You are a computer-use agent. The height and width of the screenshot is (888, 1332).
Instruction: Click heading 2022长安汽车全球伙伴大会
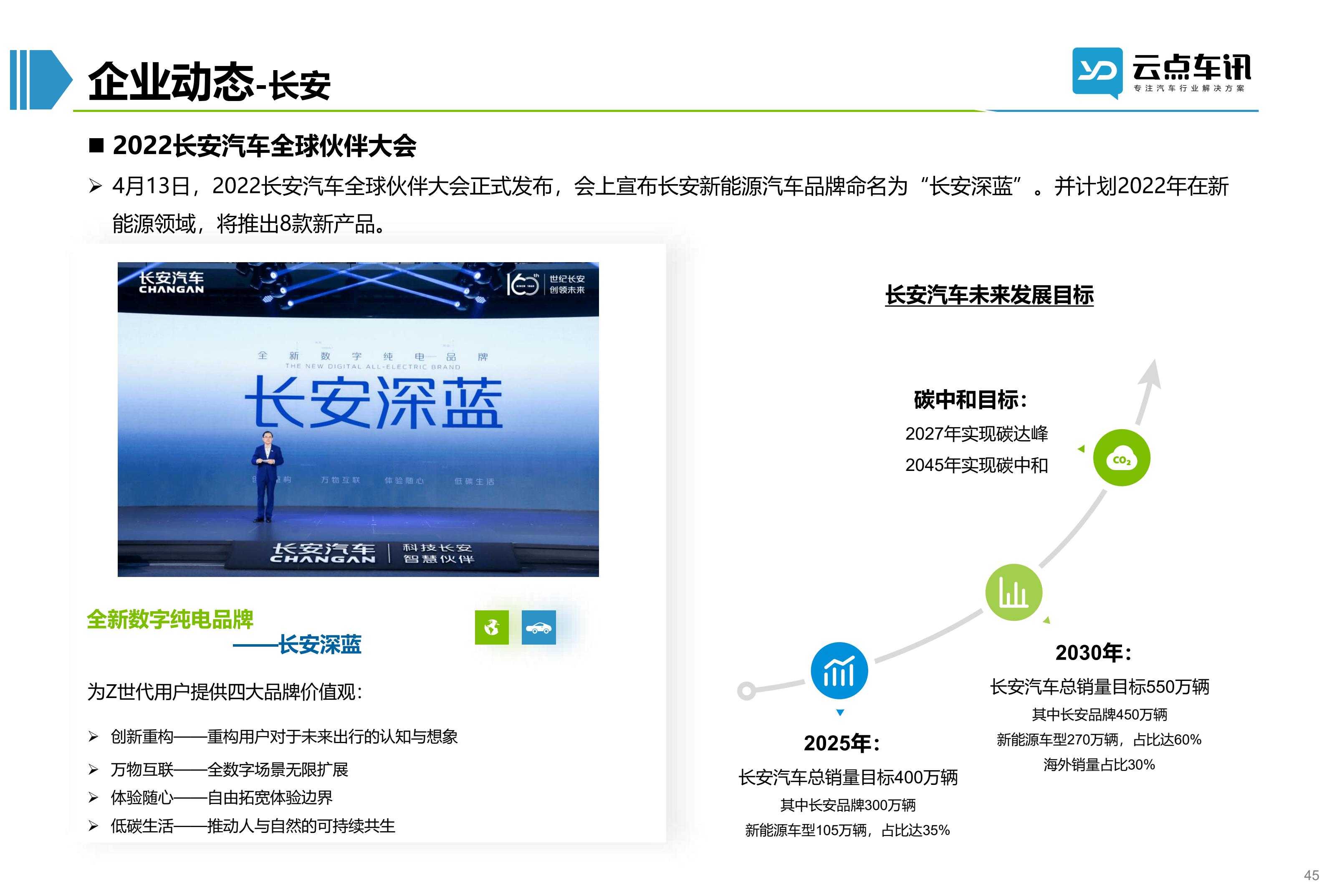coord(264,146)
